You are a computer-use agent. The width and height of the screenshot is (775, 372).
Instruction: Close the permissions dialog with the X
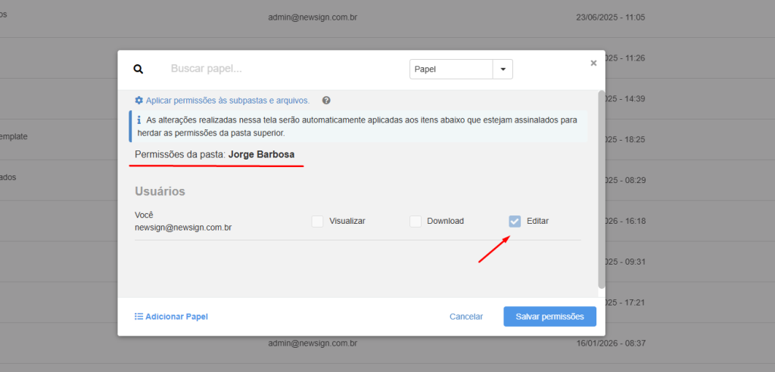point(593,63)
